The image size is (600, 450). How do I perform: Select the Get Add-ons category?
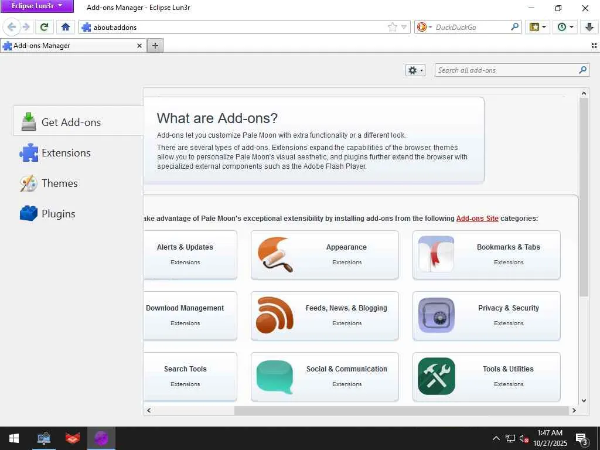[x=79, y=121]
